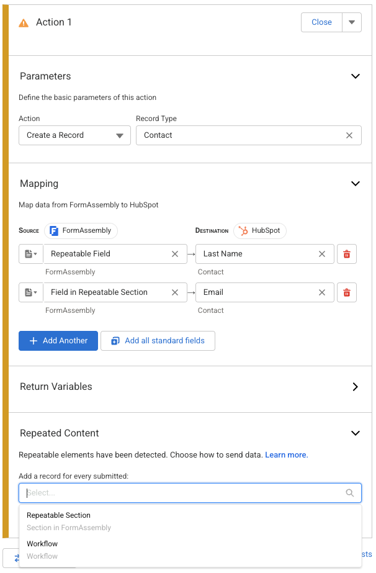Choose the Workflow option from the list

[42, 544]
